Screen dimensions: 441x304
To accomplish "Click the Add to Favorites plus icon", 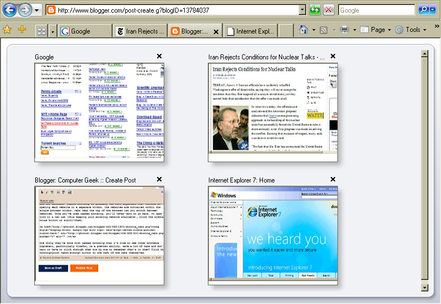I will point(22,29).
